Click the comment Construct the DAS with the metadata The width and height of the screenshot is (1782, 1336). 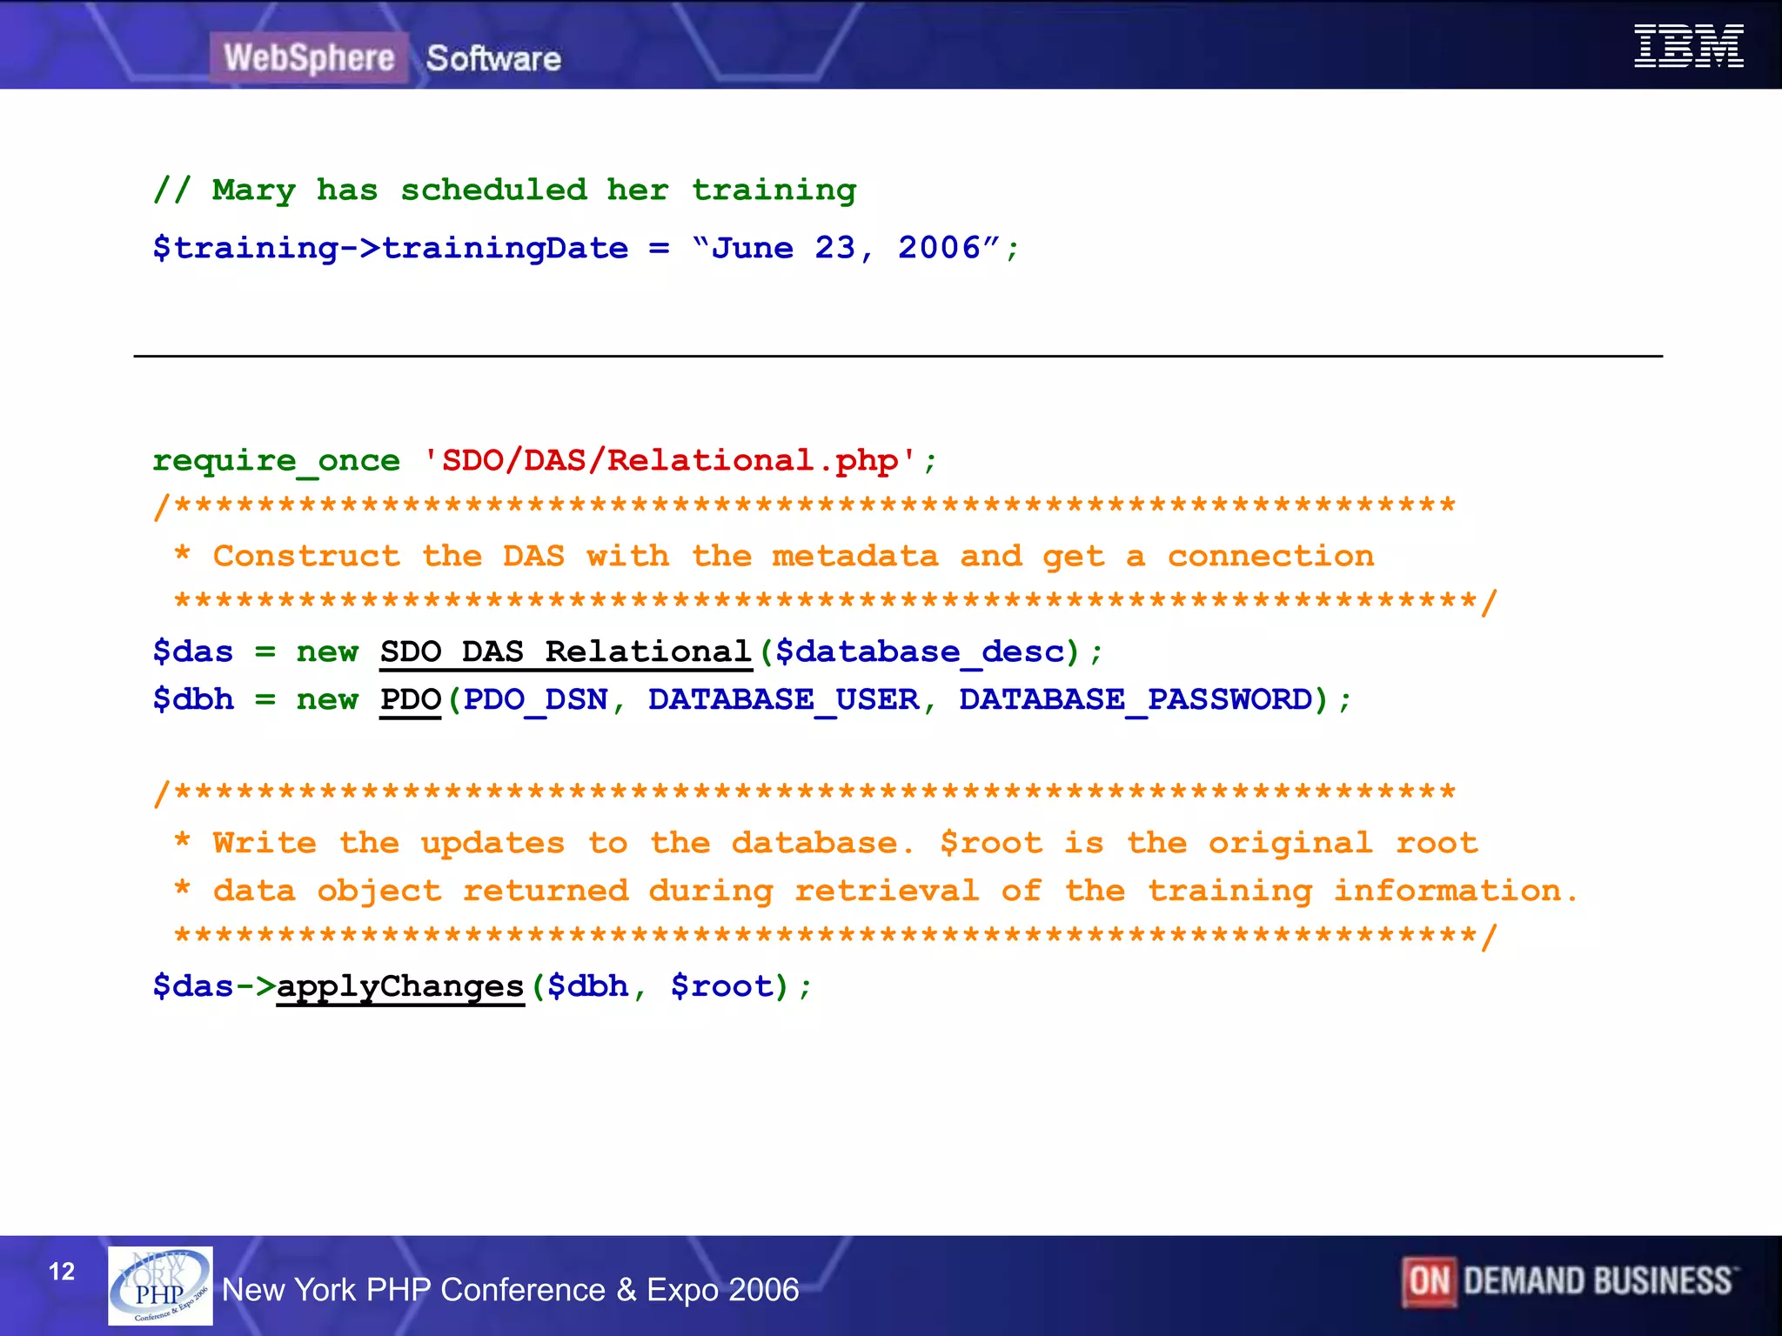coord(774,556)
